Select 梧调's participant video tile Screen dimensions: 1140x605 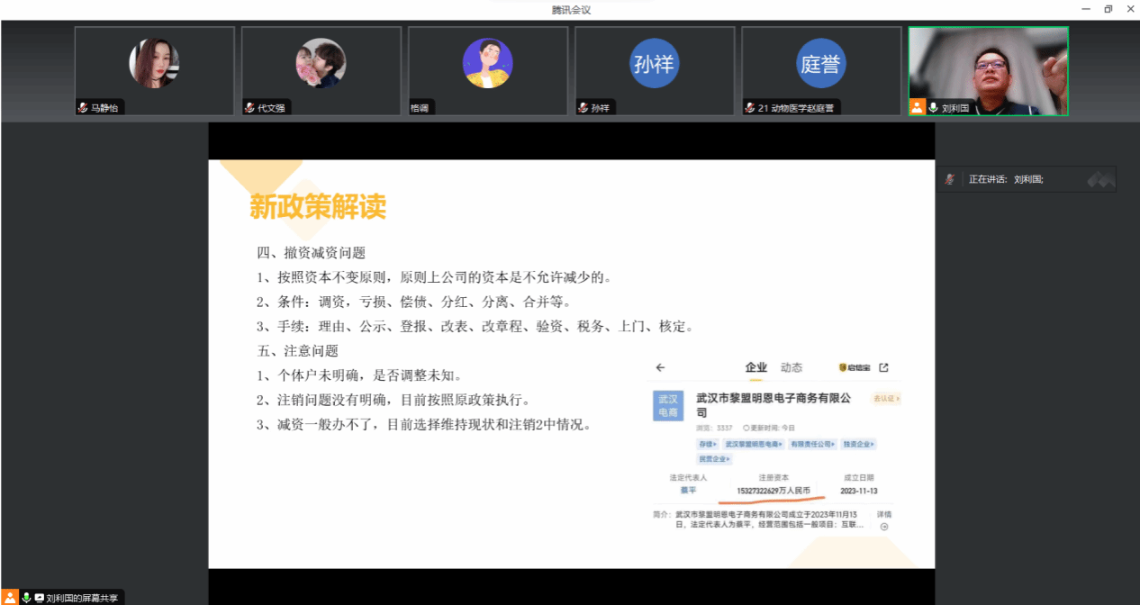pos(487,70)
